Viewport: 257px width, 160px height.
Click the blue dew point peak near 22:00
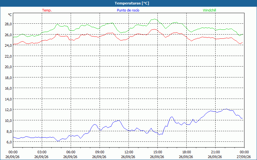(226, 109)
